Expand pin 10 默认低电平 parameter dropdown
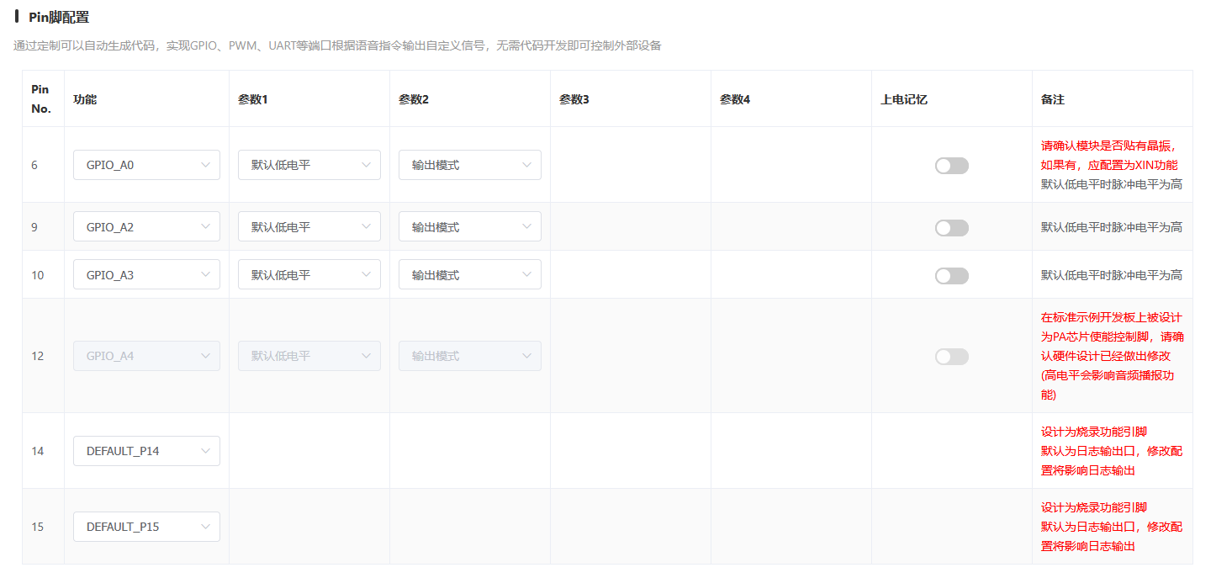 pos(309,275)
